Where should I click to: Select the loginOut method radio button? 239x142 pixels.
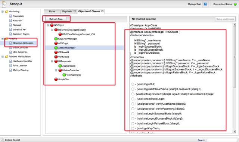pos(133,84)
